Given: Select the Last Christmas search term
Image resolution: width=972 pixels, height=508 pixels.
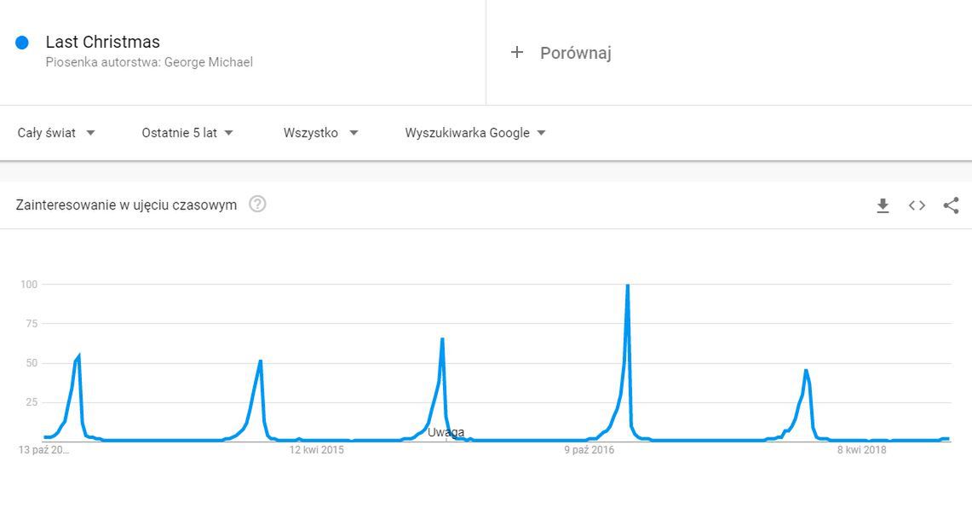Looking at the screenshot, I should 103,42.
